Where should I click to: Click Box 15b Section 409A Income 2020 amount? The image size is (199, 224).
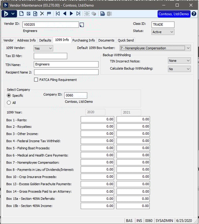[x=98, y=206]
